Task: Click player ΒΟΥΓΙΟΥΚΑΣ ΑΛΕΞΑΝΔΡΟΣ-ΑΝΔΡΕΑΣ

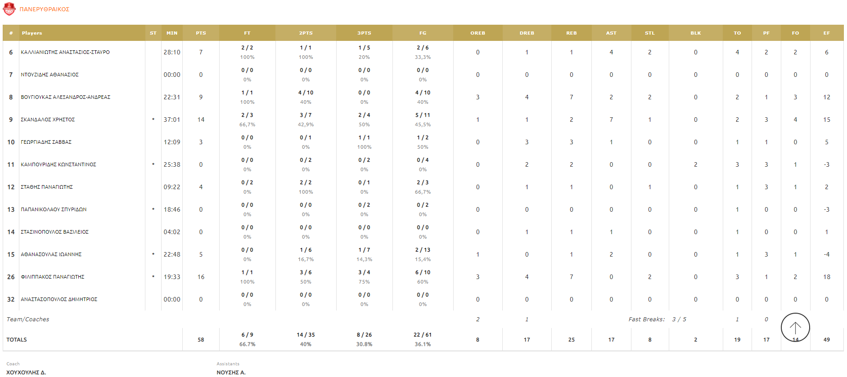Action: (x=66, y=97)
